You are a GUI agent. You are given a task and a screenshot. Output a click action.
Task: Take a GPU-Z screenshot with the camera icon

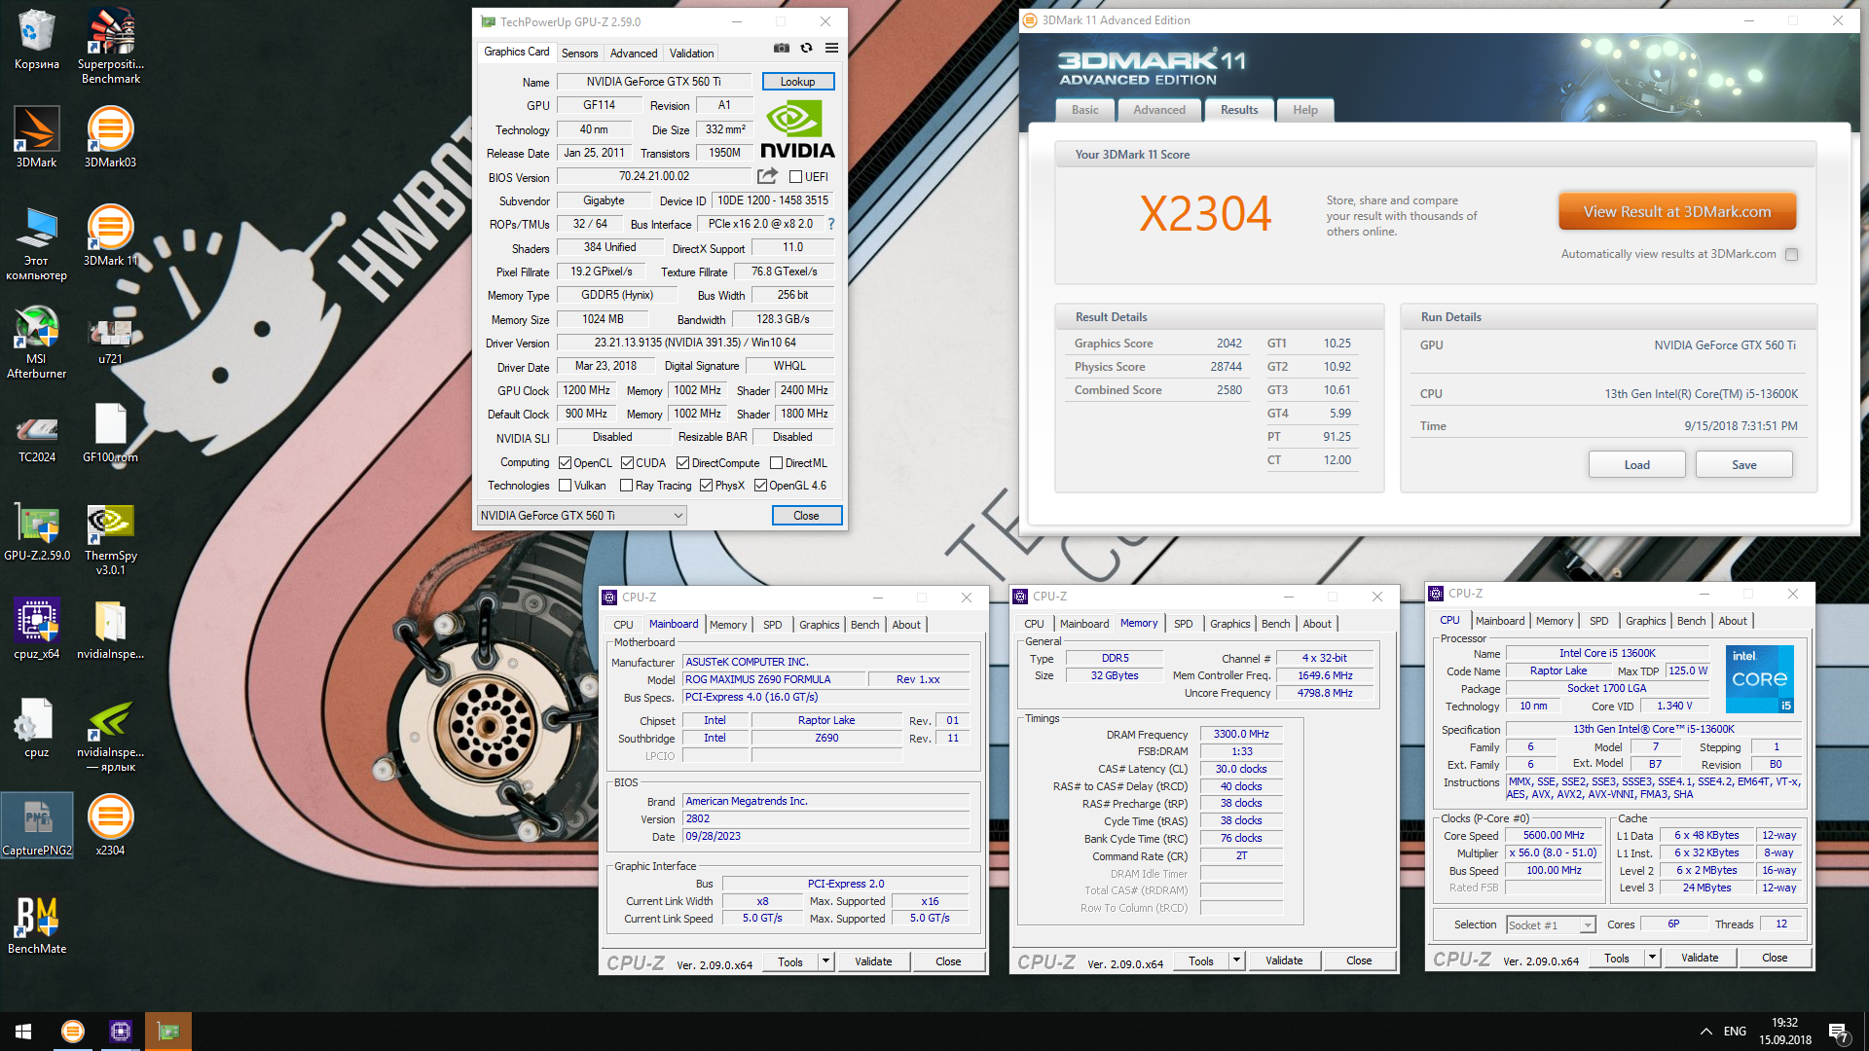[x=781, y=48]
